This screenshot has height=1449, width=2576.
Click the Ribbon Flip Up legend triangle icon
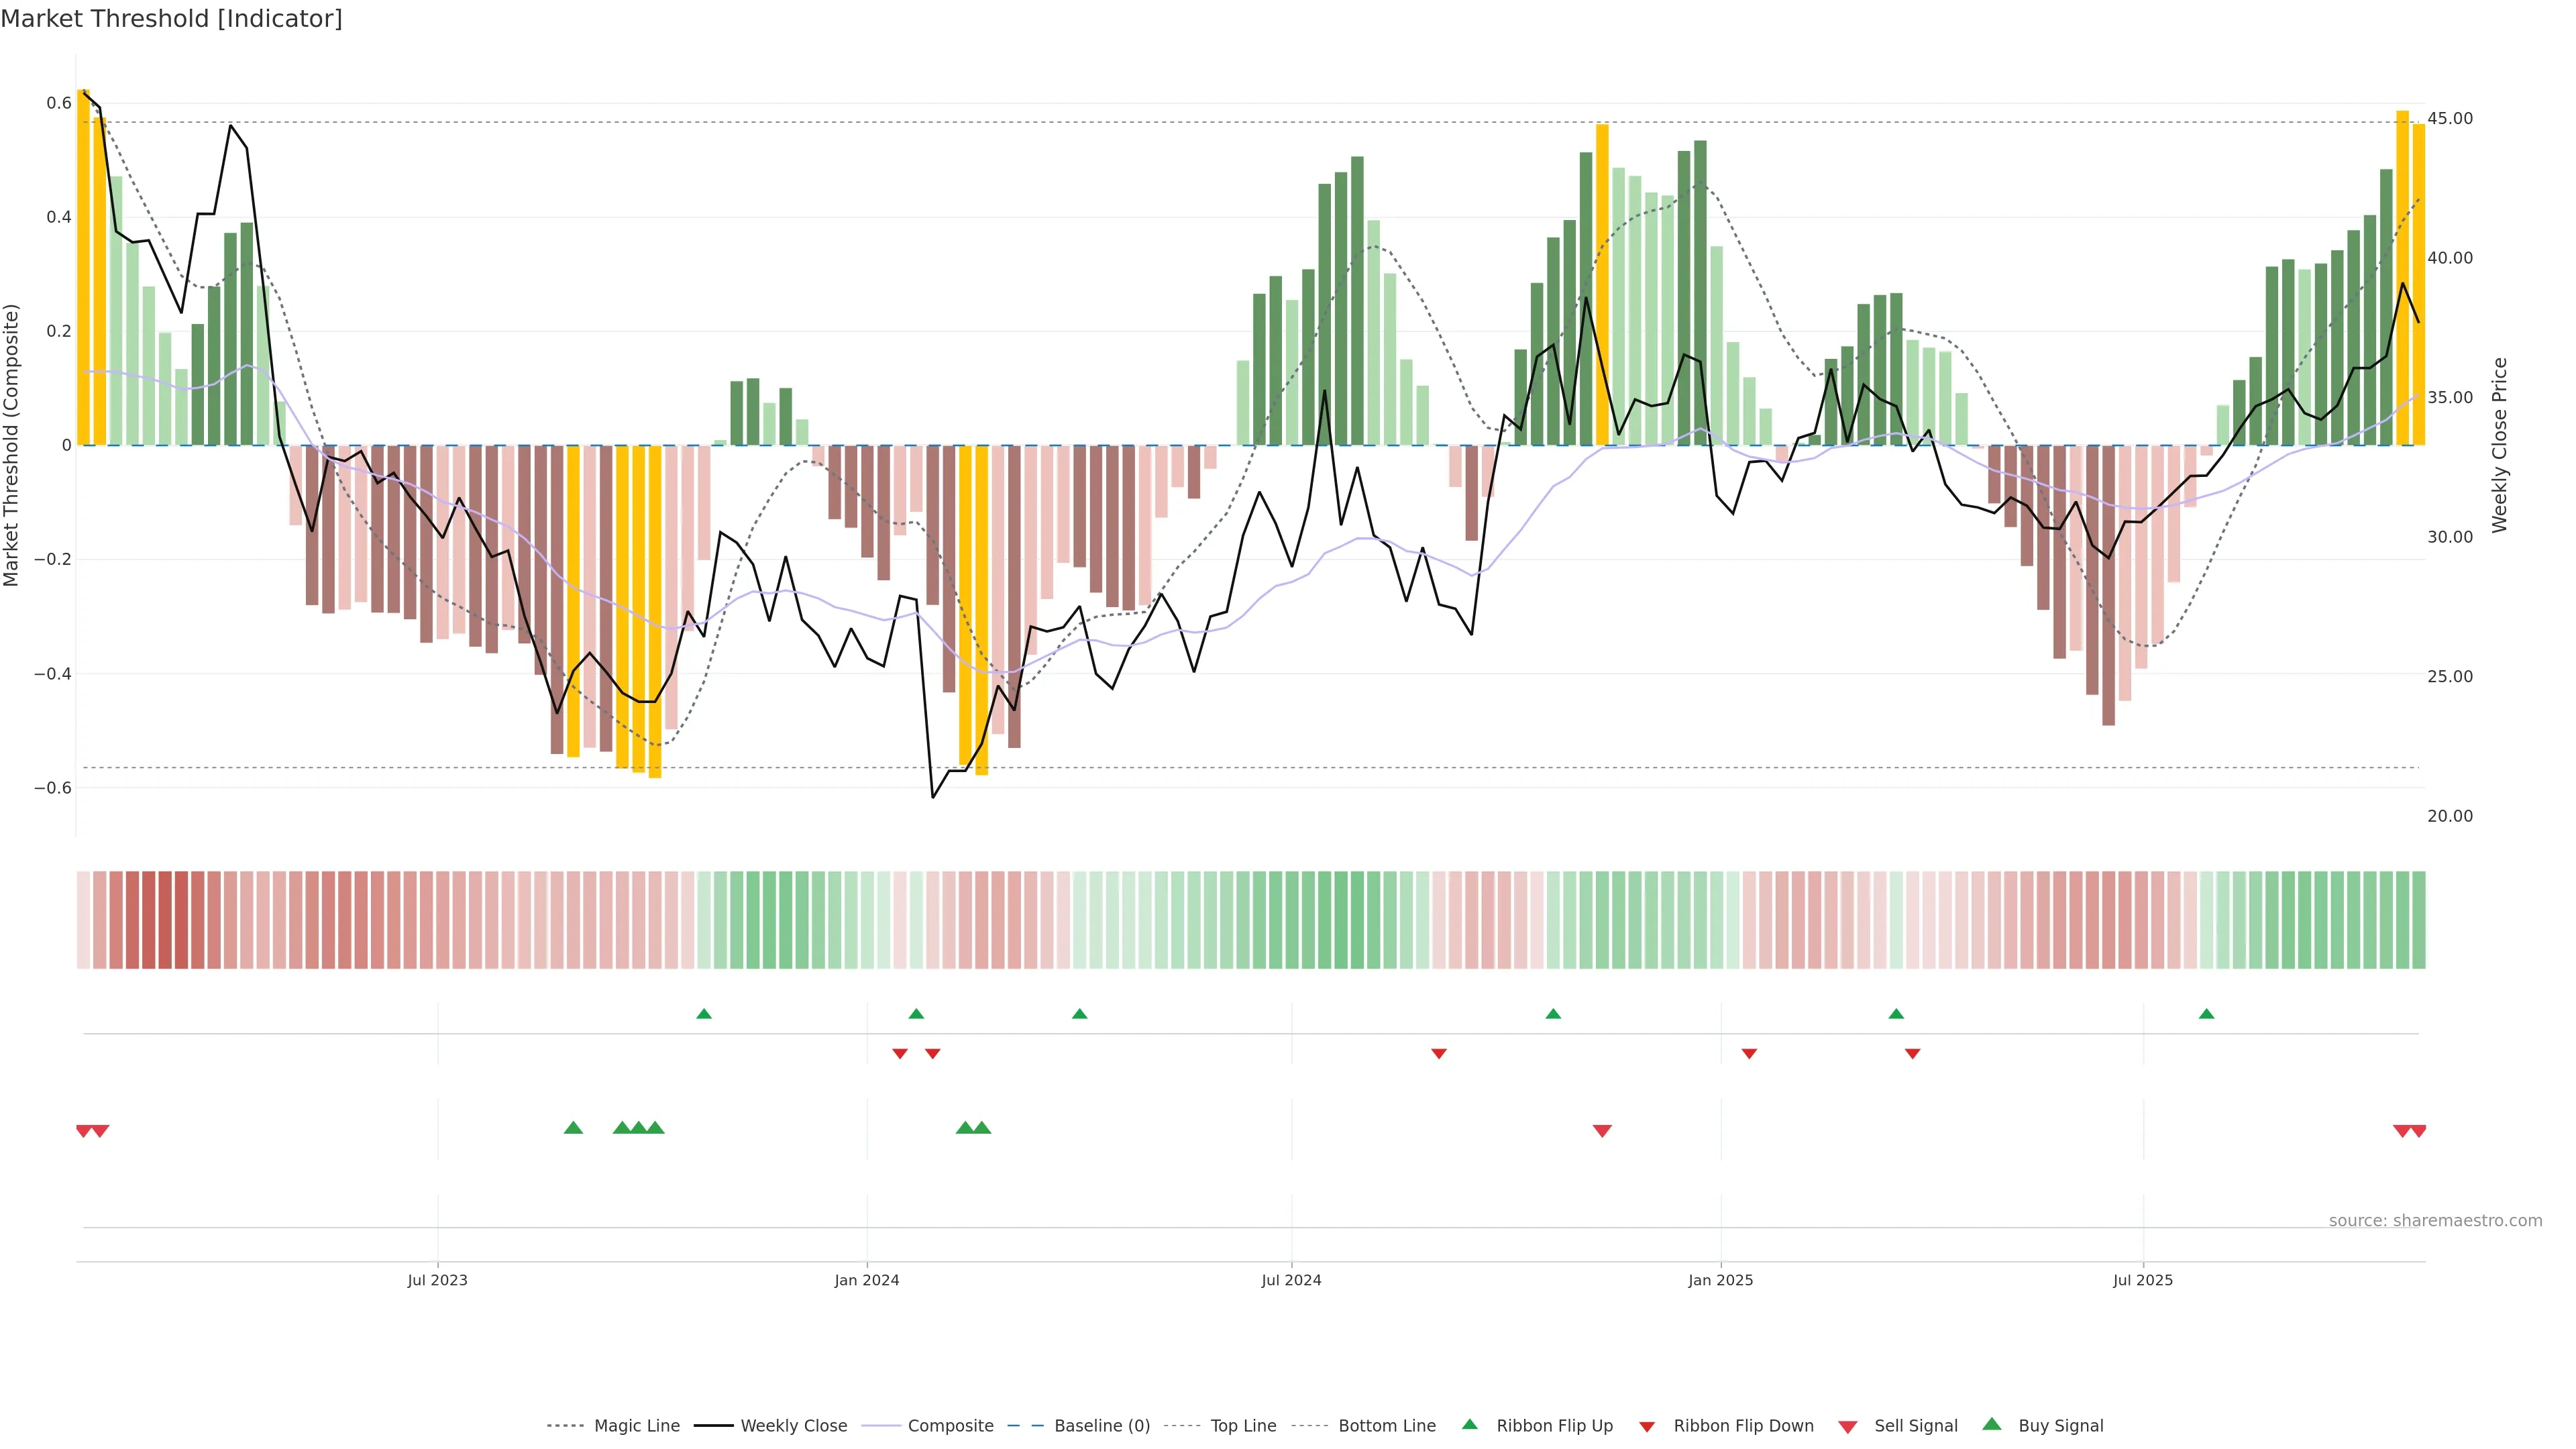tap(1469, 1424)
